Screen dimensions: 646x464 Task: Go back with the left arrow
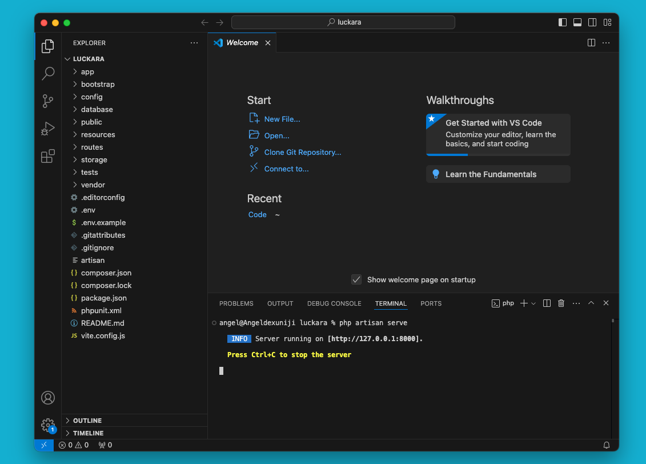pyautogui.click(x=204, y=22)
